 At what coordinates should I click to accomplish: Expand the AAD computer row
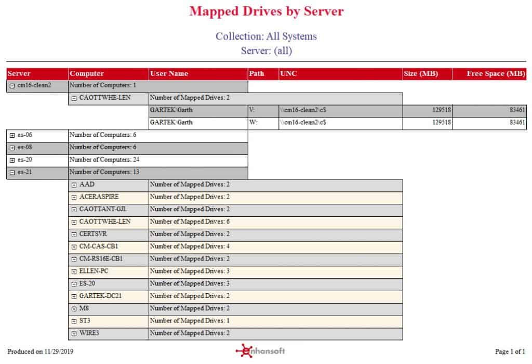coord(74,185)
